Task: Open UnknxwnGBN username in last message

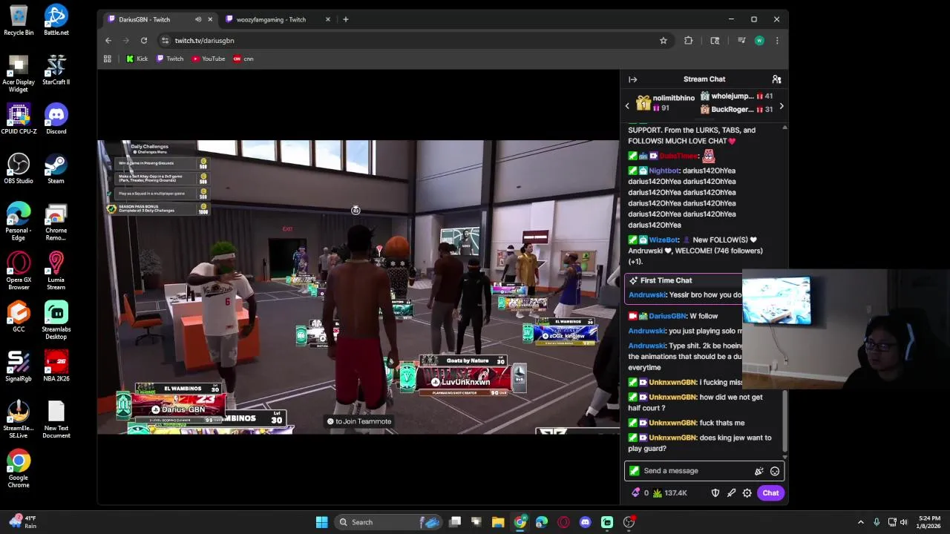Action: (672, 438)
